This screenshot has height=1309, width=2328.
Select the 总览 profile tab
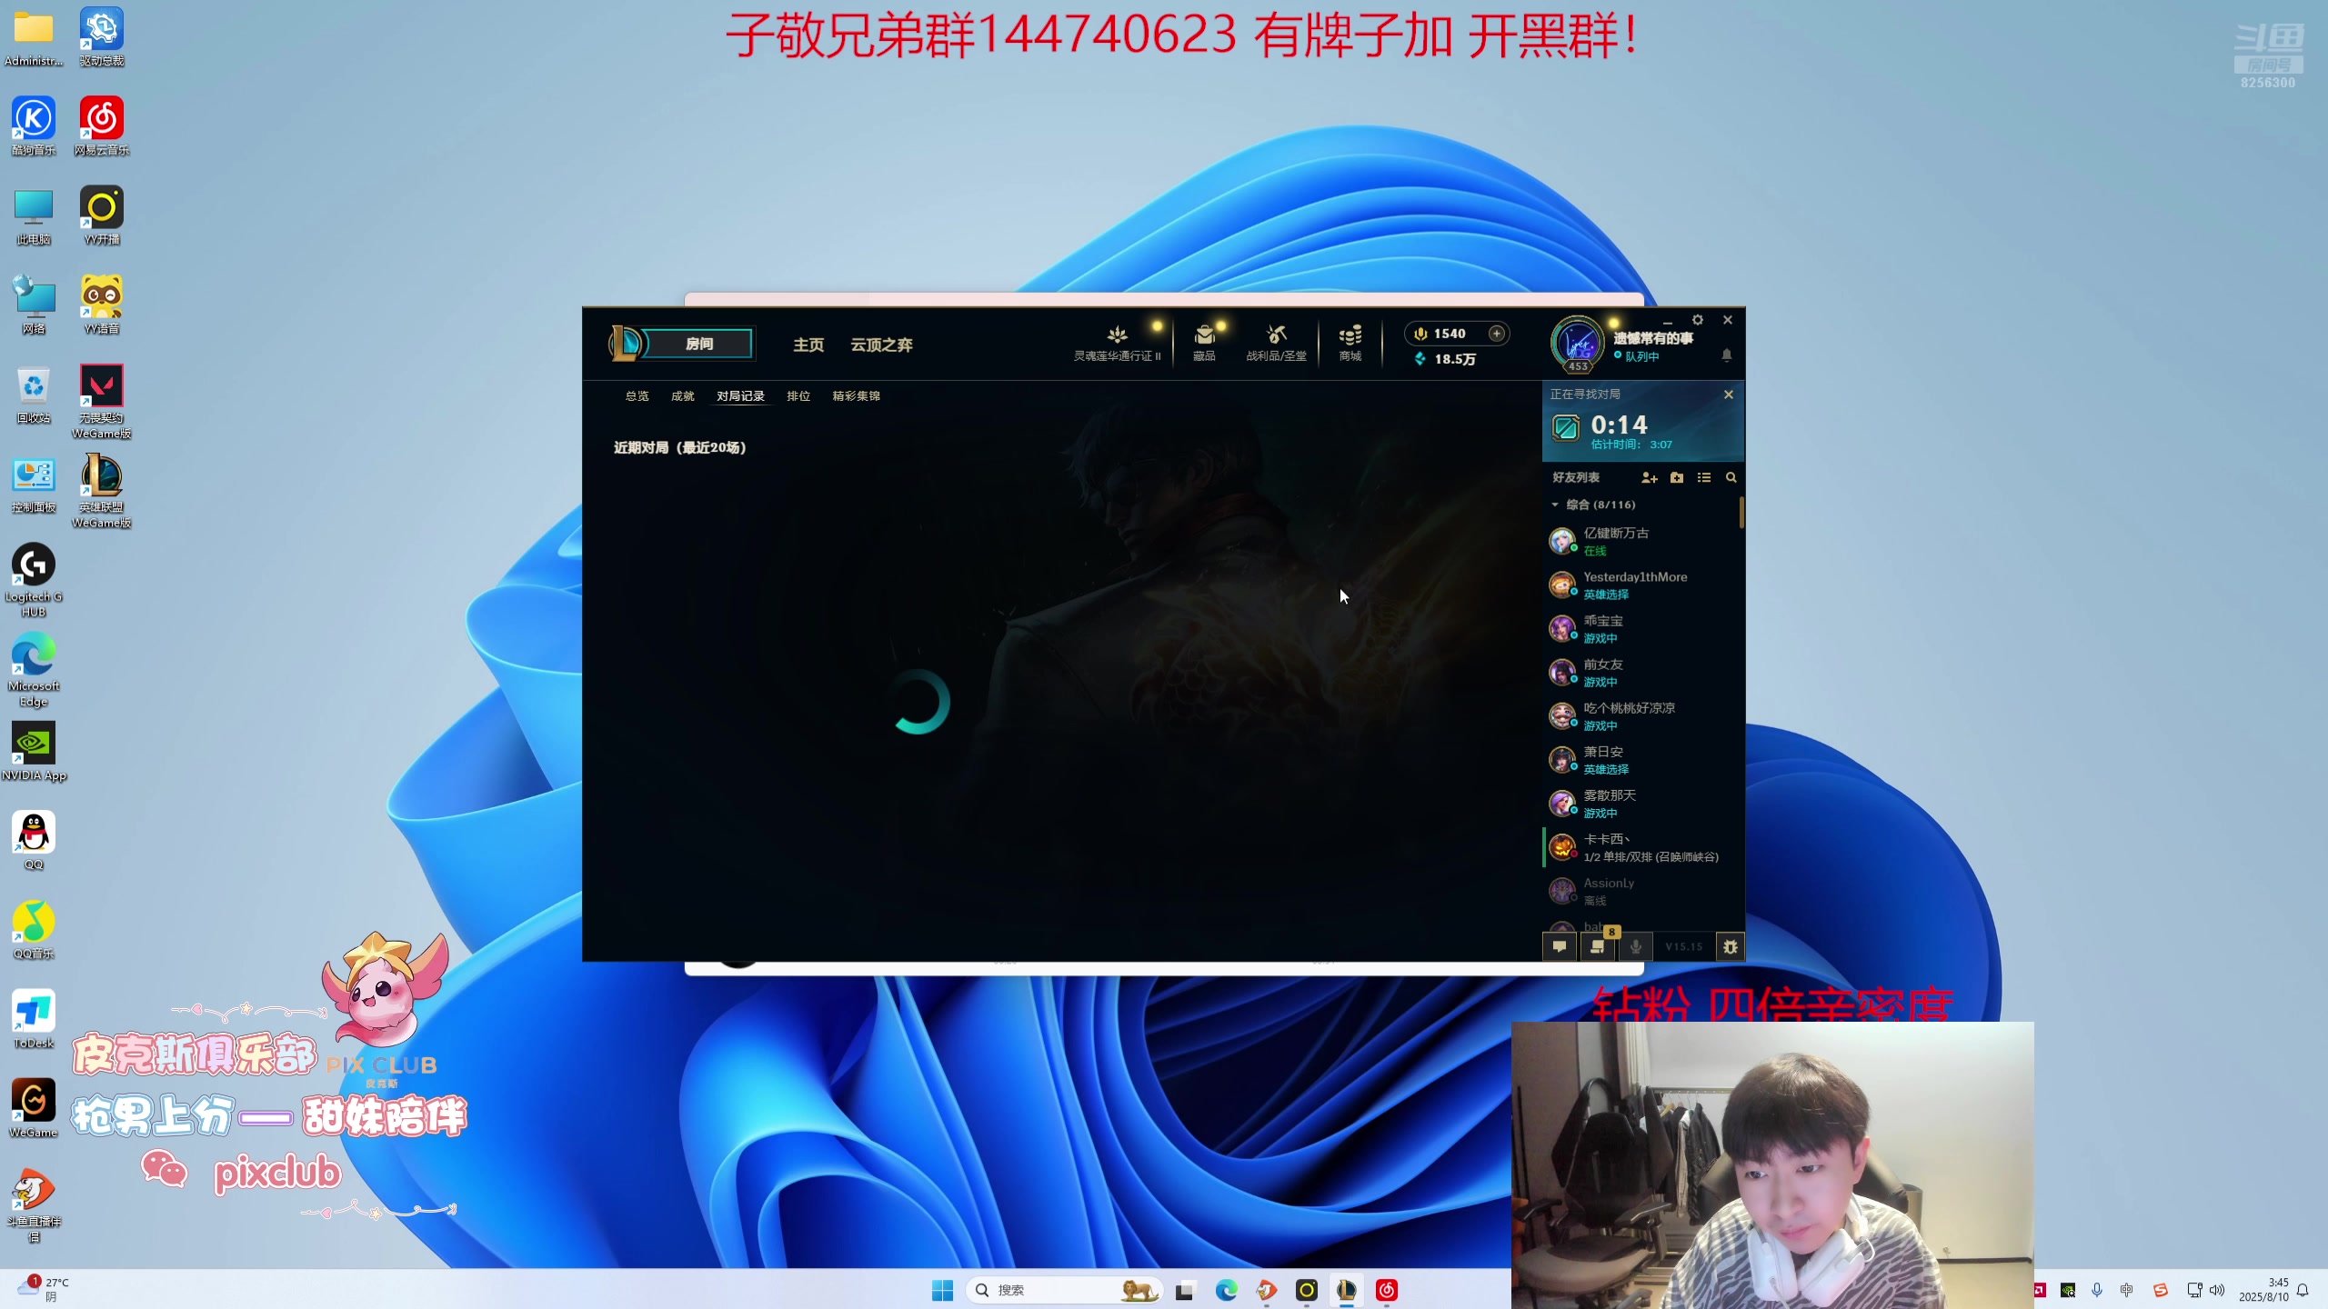click(637, 396)
